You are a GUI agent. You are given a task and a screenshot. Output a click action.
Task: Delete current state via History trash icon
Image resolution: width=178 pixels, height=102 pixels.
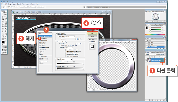[163, 49]
